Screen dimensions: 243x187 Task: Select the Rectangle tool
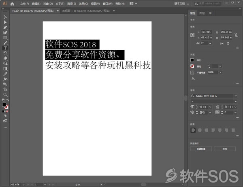5,38
